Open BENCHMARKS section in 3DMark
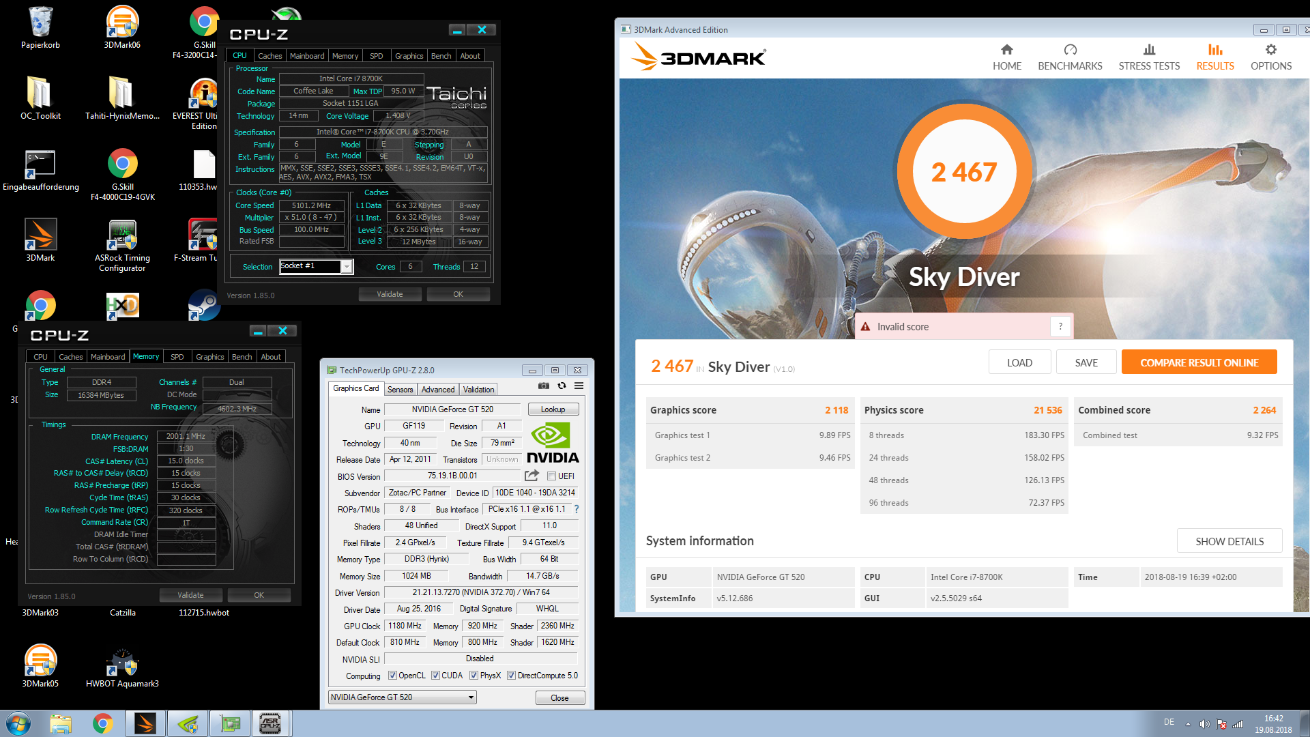Screen dimensions: 1310x737 pos(1070,57)
